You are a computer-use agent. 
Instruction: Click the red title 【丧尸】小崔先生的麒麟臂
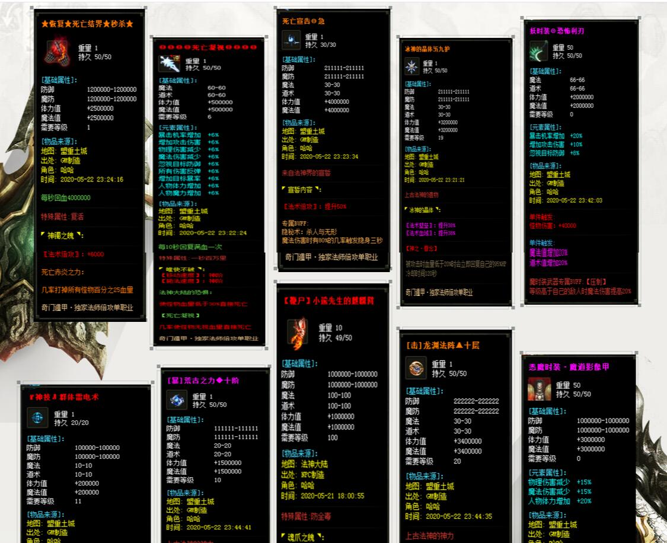click(329, 301)
